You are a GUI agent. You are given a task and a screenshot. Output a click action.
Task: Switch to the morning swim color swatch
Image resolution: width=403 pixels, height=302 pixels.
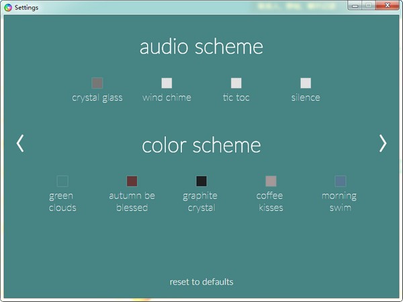coord(340,181)
